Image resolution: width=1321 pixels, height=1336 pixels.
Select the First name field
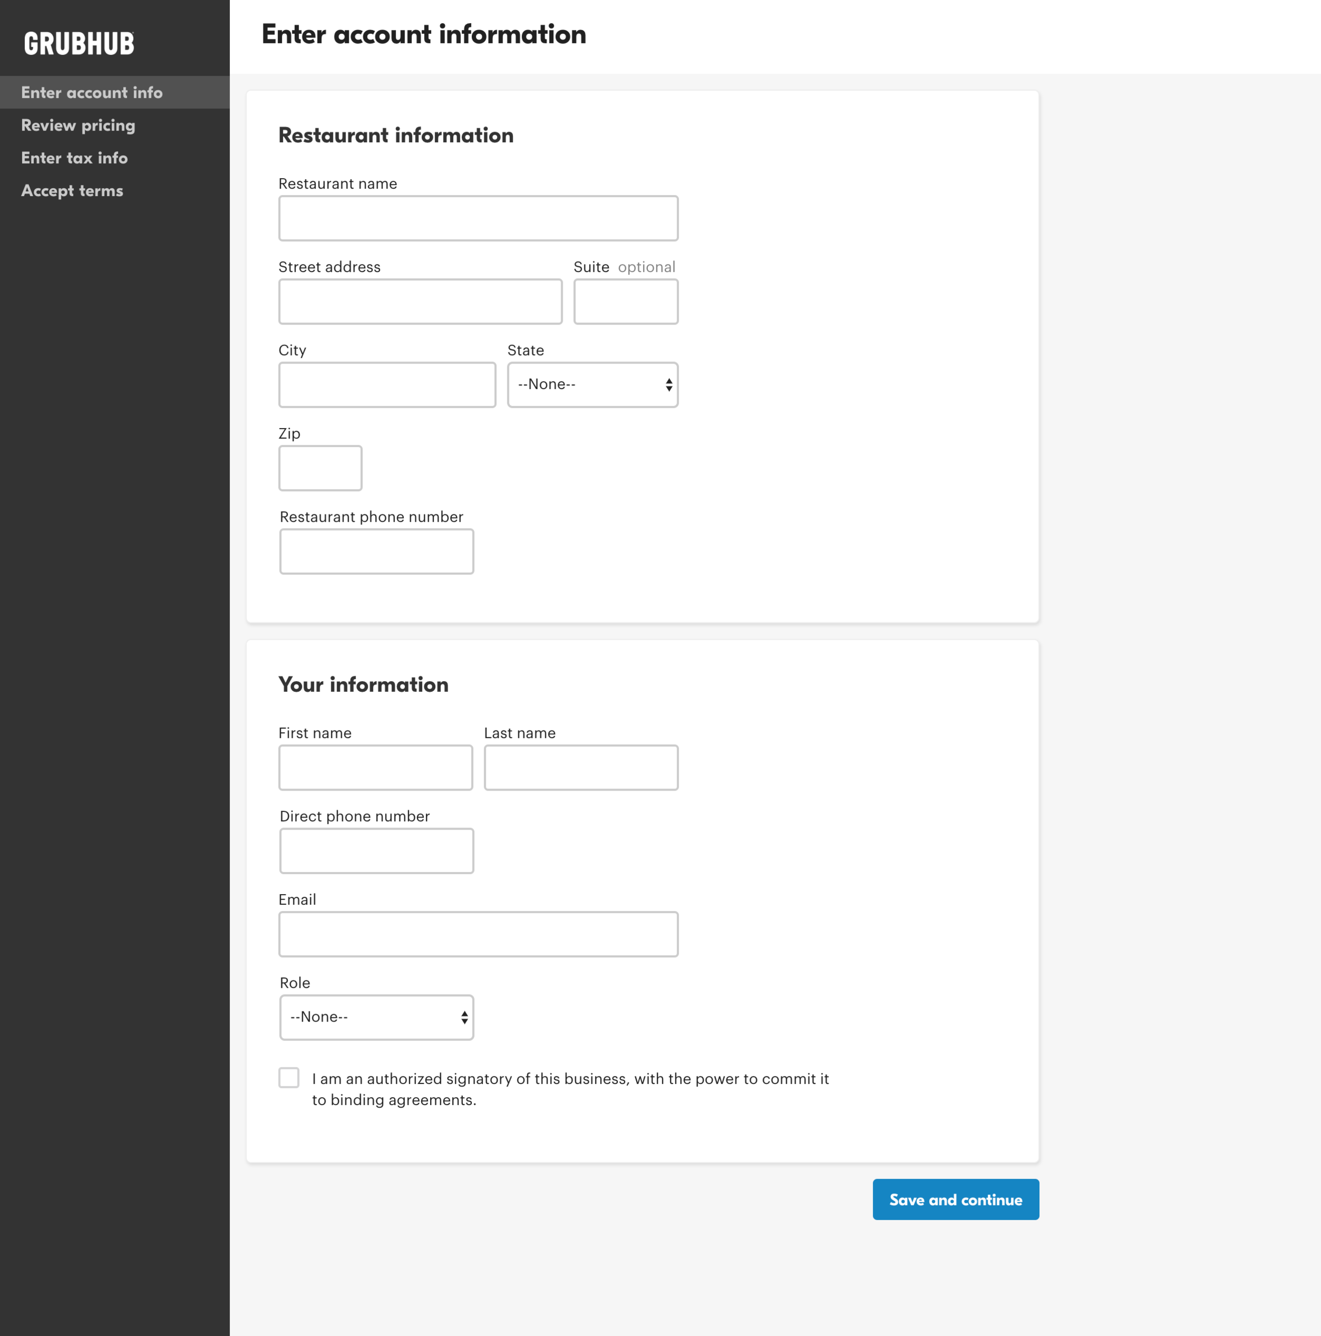375,767
